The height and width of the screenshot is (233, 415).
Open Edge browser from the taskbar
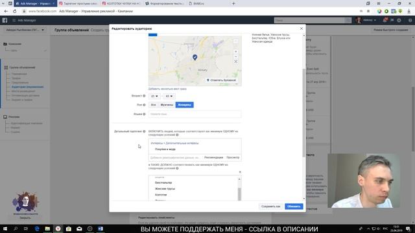(x=37, y=228)
